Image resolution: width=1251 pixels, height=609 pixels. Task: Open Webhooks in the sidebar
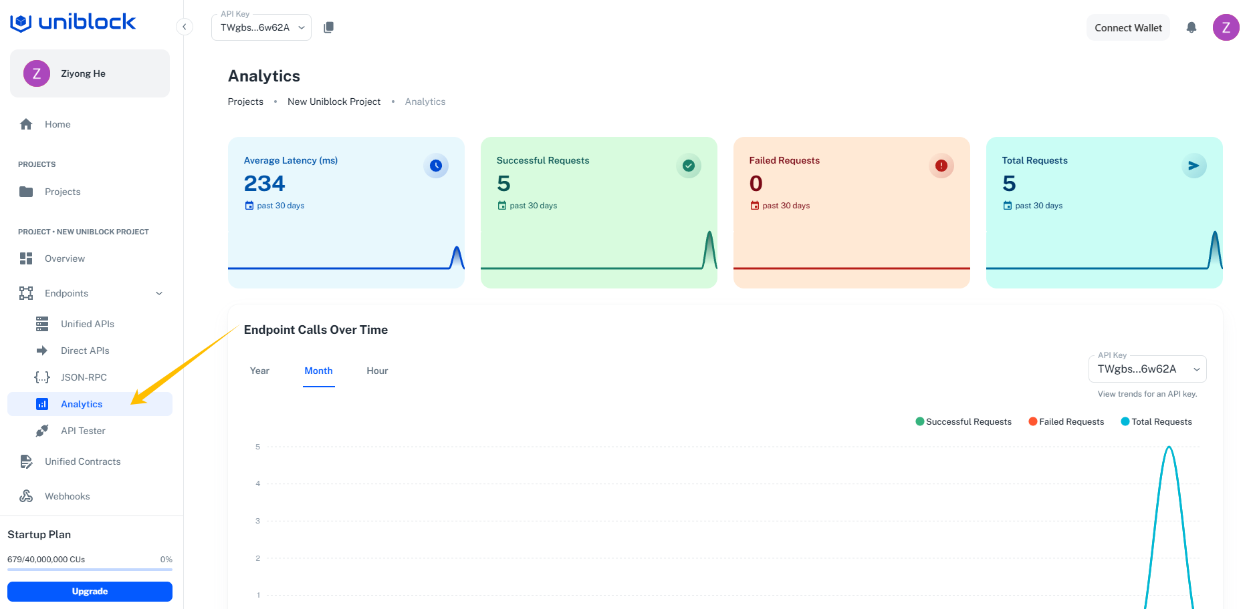point(90,496)
